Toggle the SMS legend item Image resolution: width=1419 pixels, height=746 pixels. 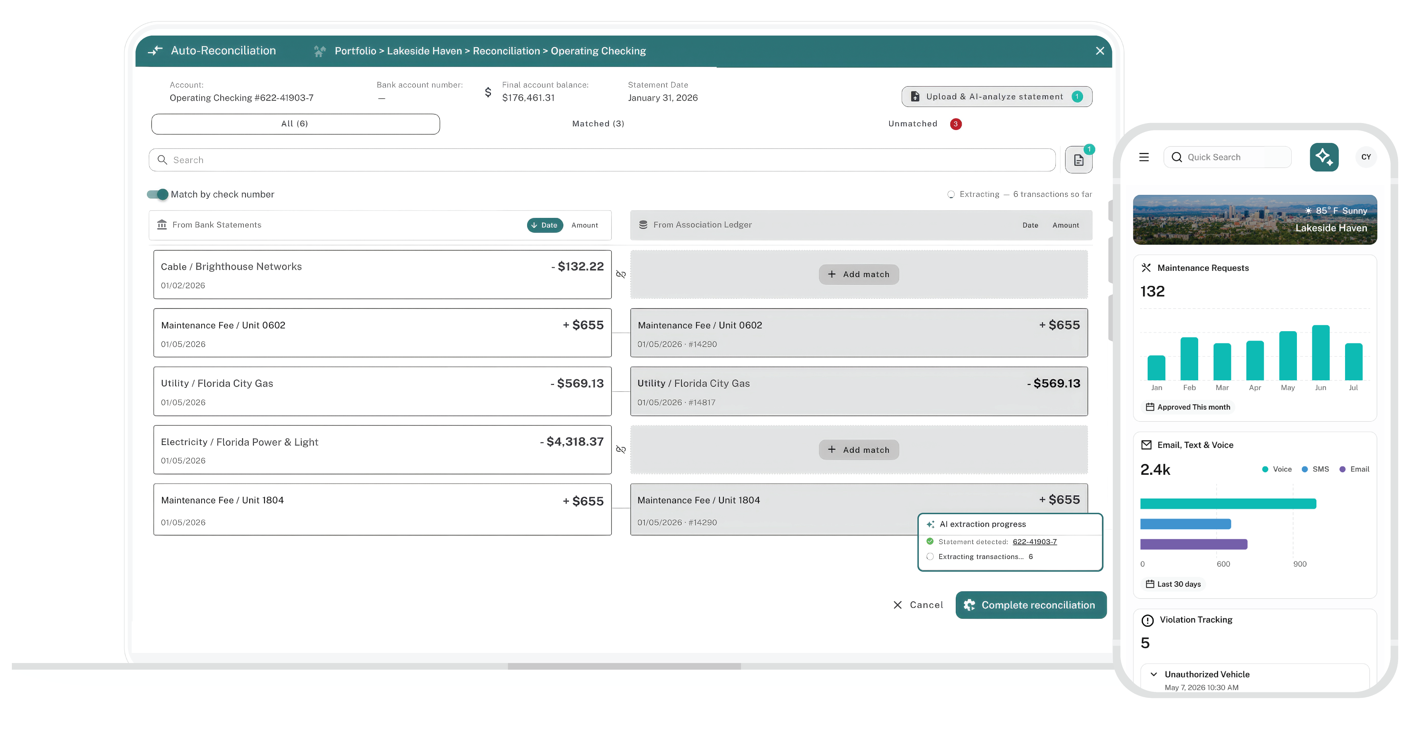click(x=1315, y=470)
